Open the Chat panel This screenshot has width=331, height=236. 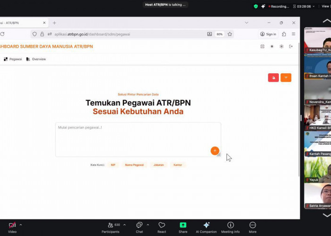click(139, 228)
